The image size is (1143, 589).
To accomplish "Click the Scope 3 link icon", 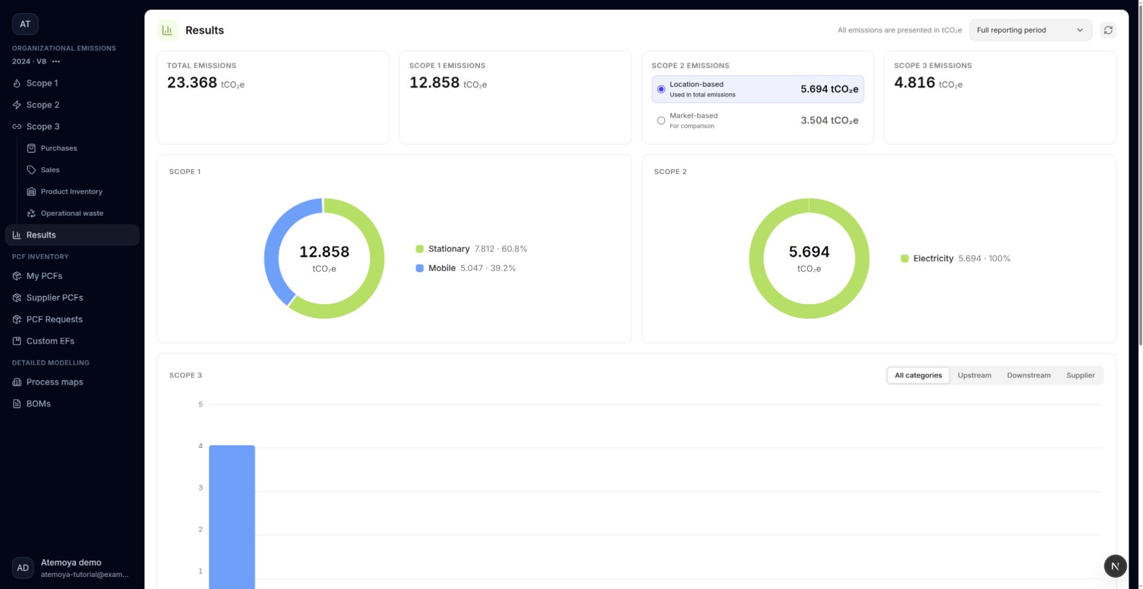I will tap(17, 127).
